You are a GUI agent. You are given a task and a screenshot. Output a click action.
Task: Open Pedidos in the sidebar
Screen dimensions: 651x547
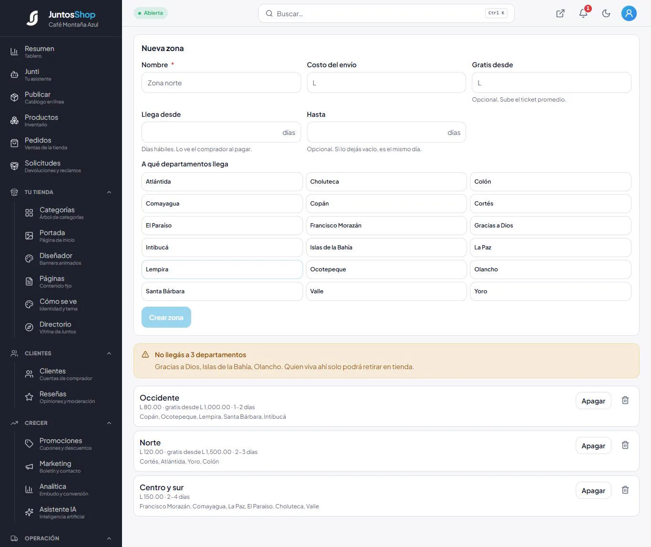coord(61,143)
